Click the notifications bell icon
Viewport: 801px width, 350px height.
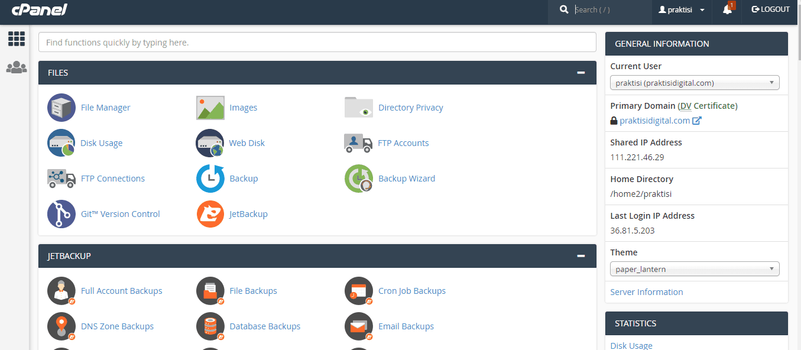pyautogui.click(x=728, y=9)
